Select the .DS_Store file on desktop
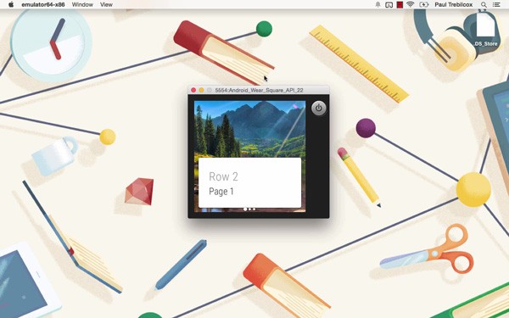 [485, 29]
